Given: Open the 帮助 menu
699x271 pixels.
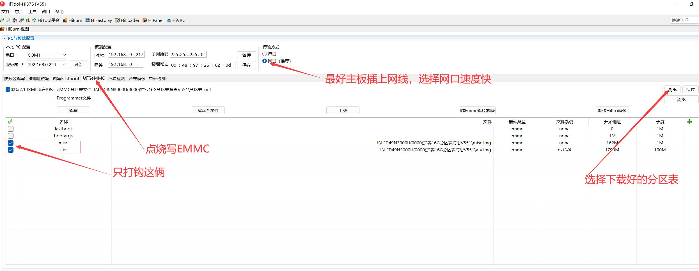Looking at the screenshot, I should [x=59, y=11].
